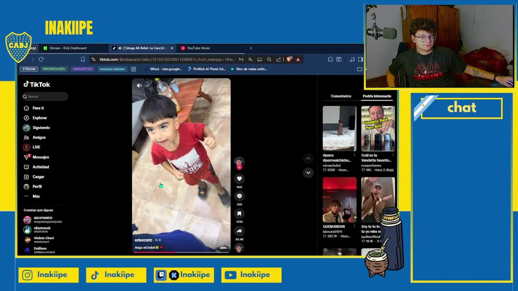Focus the Buscar search field

pos(45,97)
